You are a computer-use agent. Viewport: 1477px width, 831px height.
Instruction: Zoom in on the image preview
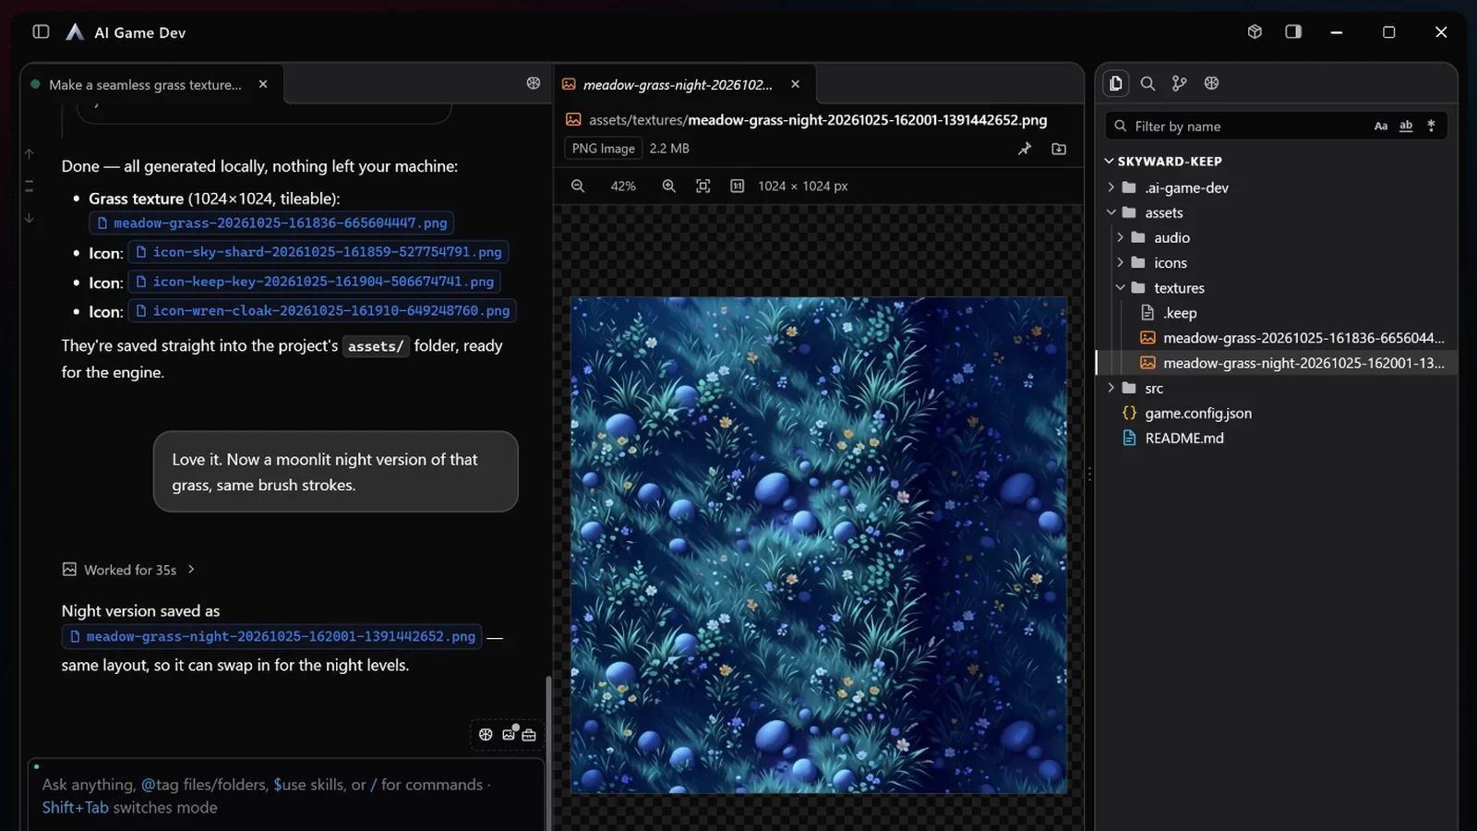[x=669, y=186]
